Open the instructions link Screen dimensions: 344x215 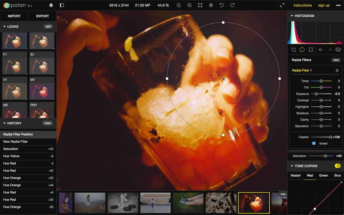coord(302,5)
